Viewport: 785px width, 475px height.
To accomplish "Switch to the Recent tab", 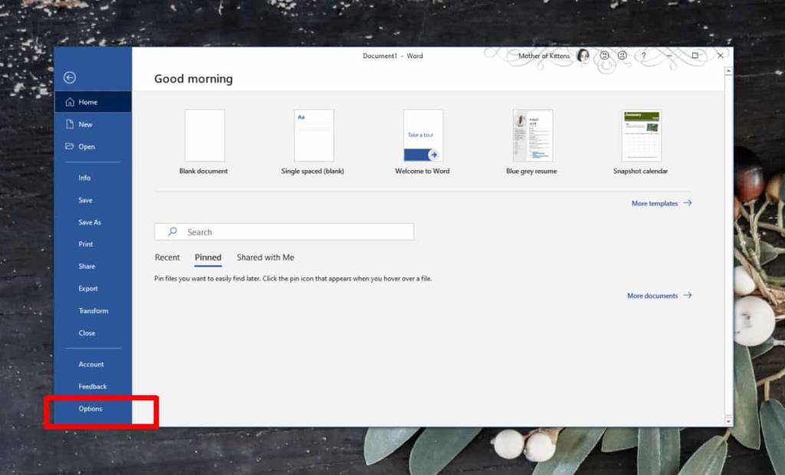I will (x=166, y=257).
